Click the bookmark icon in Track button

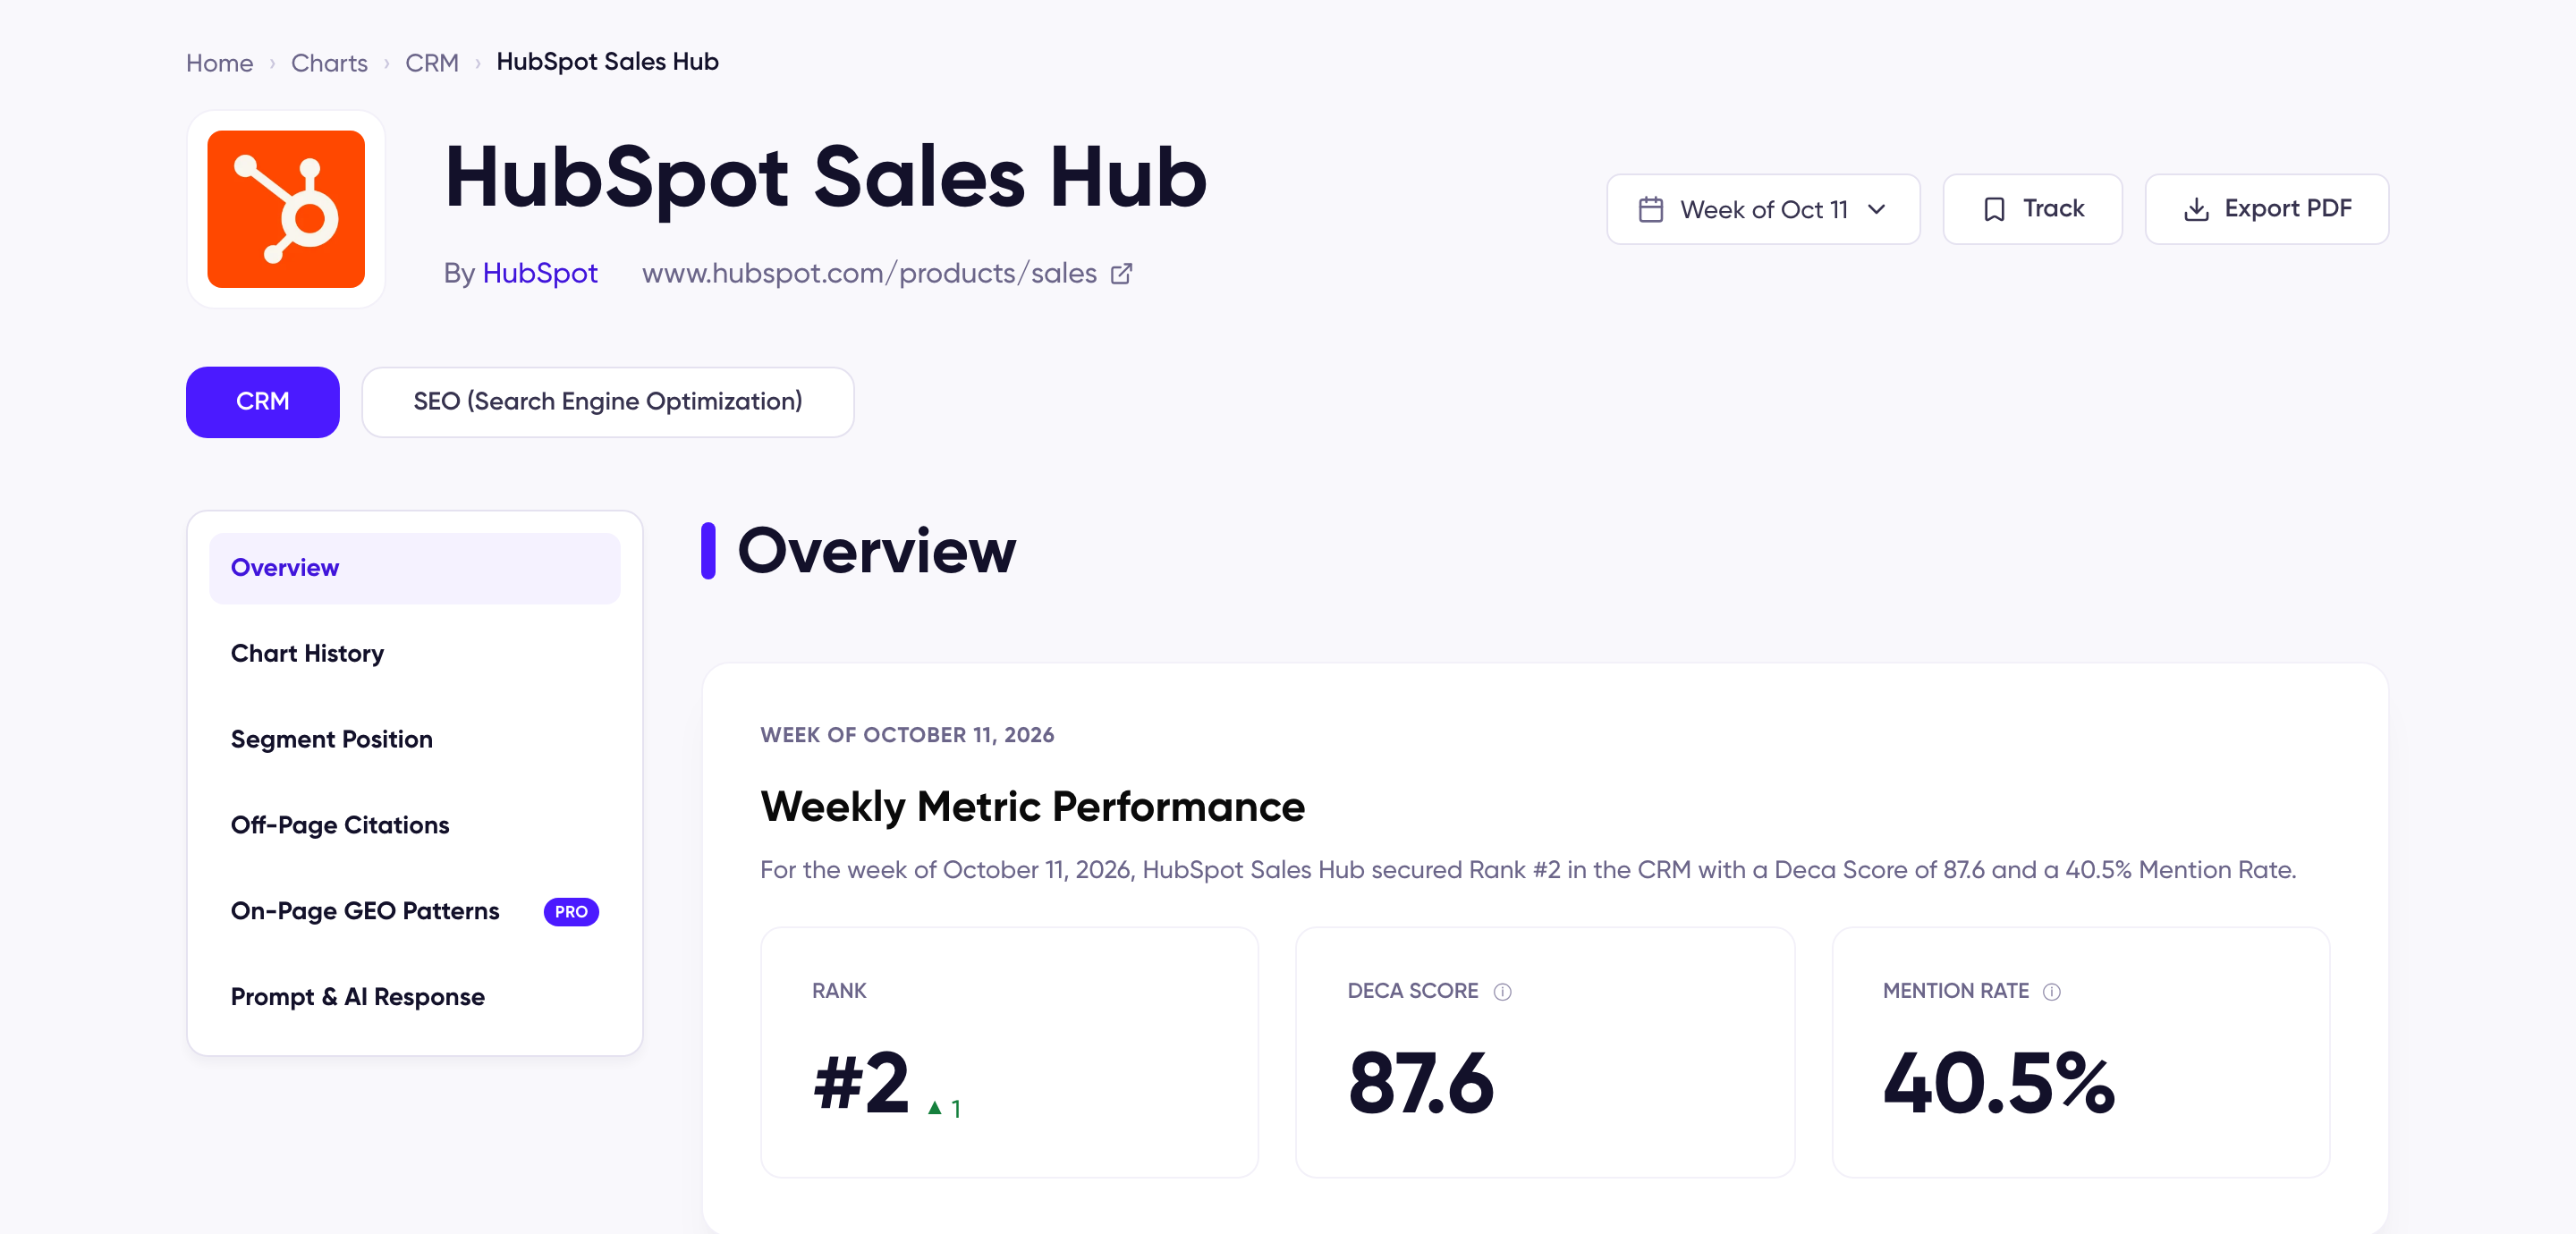click(1994, 209)
